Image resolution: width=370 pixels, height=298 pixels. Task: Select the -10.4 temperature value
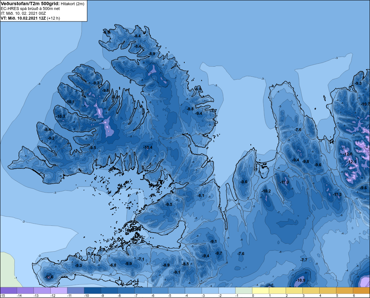[x=148, y=147]
